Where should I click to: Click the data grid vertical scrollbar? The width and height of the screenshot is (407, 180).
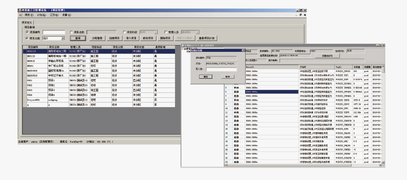383,114
